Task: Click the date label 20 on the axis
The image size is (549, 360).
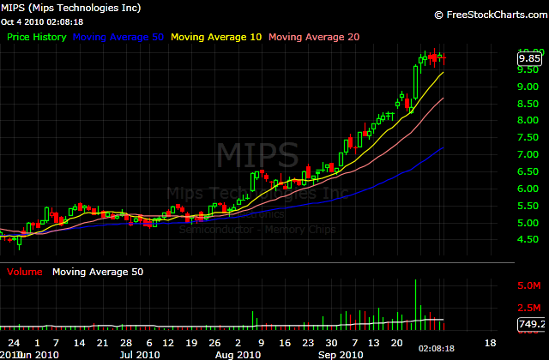Action: tap(396, 343)
